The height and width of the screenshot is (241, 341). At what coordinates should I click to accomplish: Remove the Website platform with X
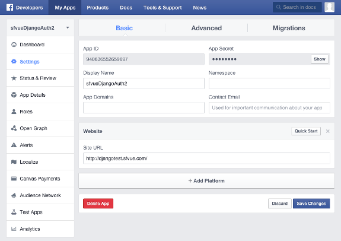pos(327,131)
